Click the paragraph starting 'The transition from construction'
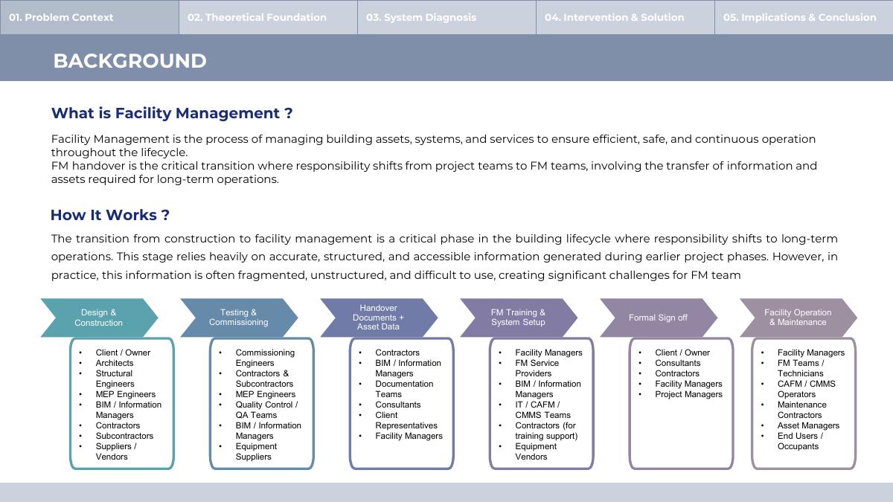 pyautogui.click(x=444, y=257)
